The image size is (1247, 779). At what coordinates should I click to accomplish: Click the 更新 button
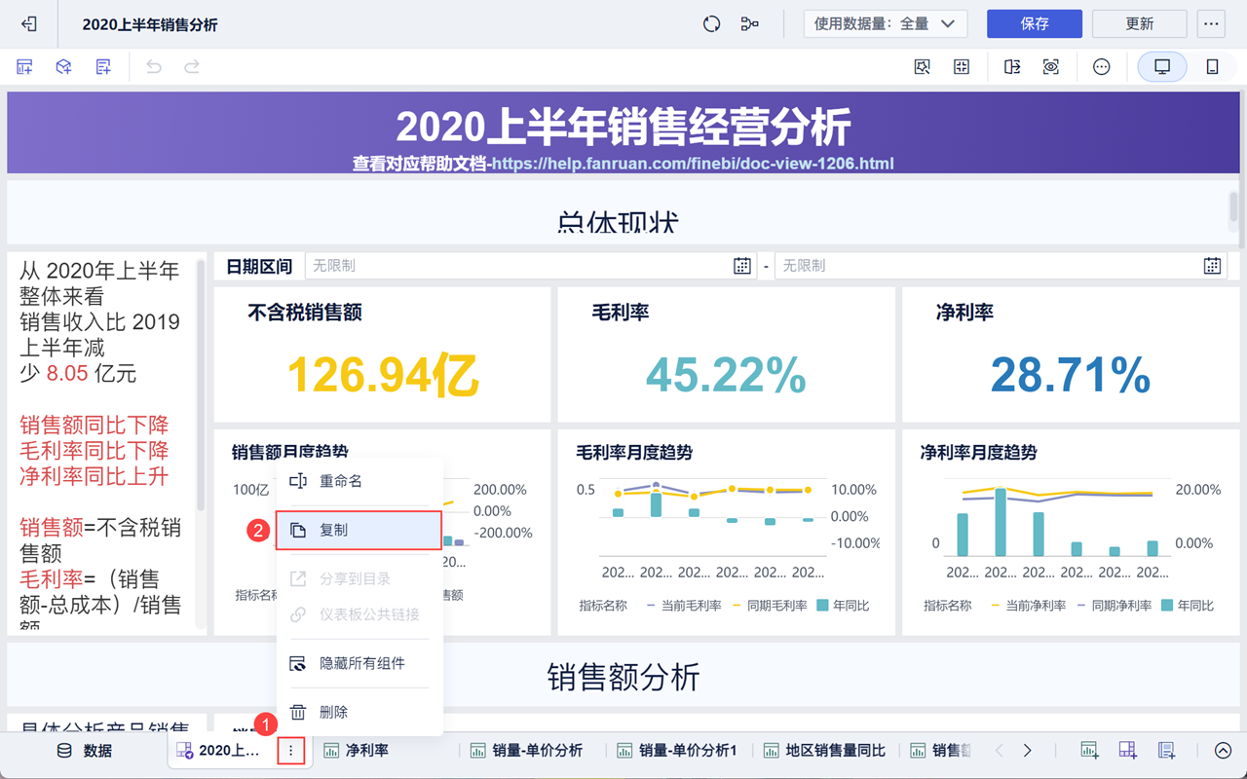tap(1140, 24)
